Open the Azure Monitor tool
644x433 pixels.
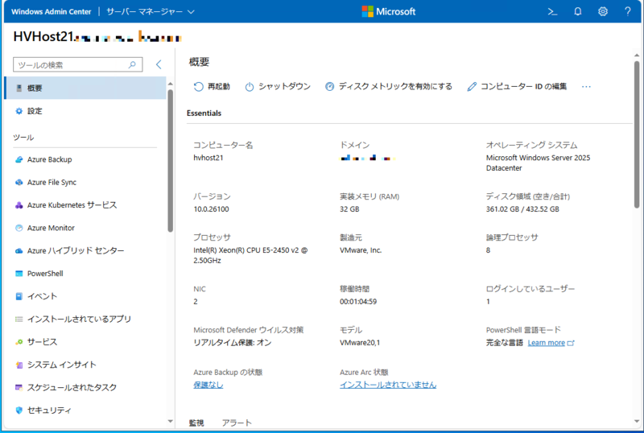tap(85, 228)
